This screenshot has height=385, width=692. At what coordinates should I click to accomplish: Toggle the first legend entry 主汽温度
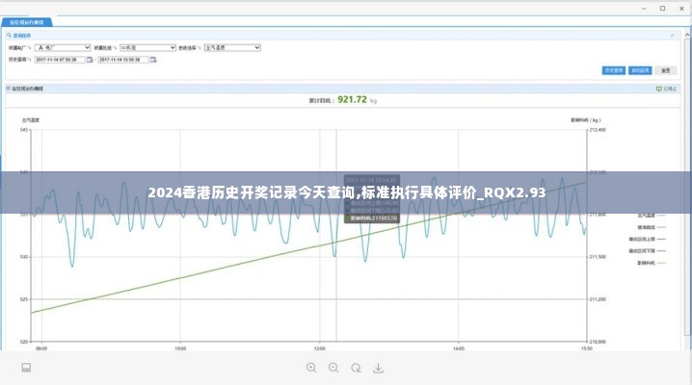tap(652, 216)
